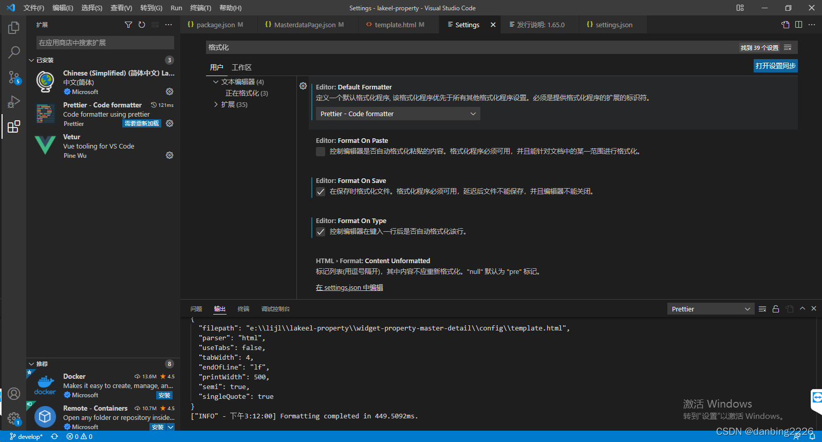
Task: Manage Vetur extension via gear icon
Action: (x=170, y=155)
